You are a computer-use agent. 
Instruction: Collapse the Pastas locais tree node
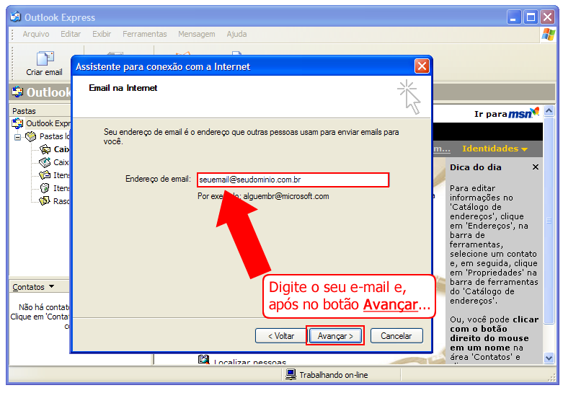point(17,137)
